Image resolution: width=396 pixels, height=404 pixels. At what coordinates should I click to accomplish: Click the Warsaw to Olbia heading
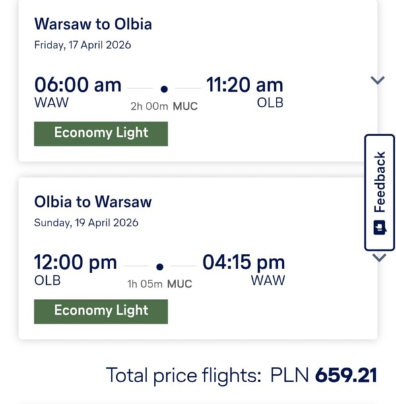pyautogui.click(x=93, y=24)
